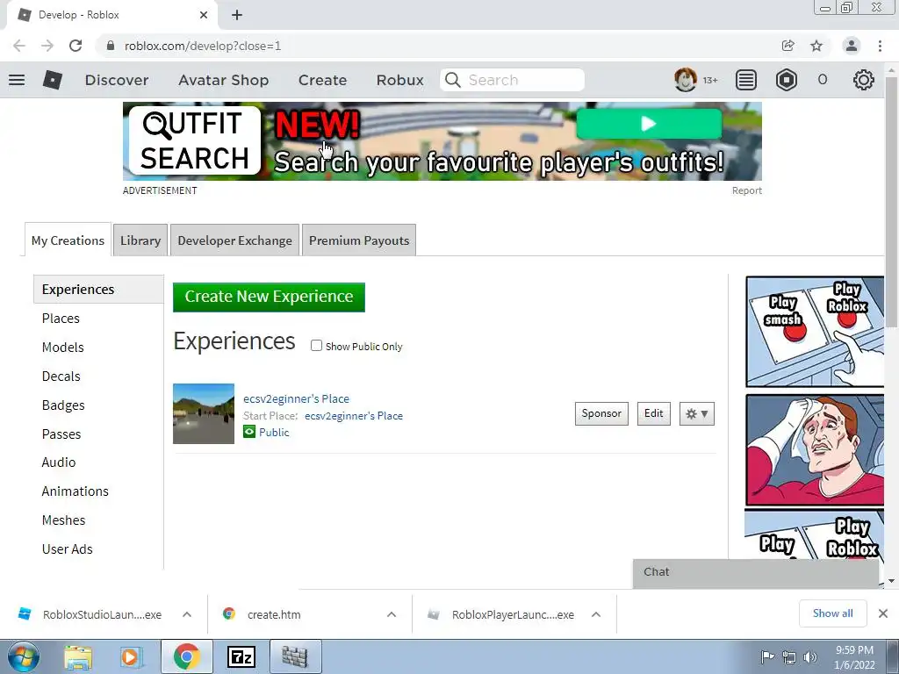Switch to the My Creations tab

tap(68, 240)
